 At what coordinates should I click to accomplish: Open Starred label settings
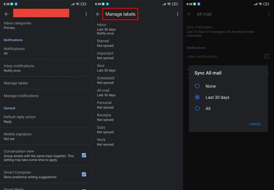[x=137, y=43]
